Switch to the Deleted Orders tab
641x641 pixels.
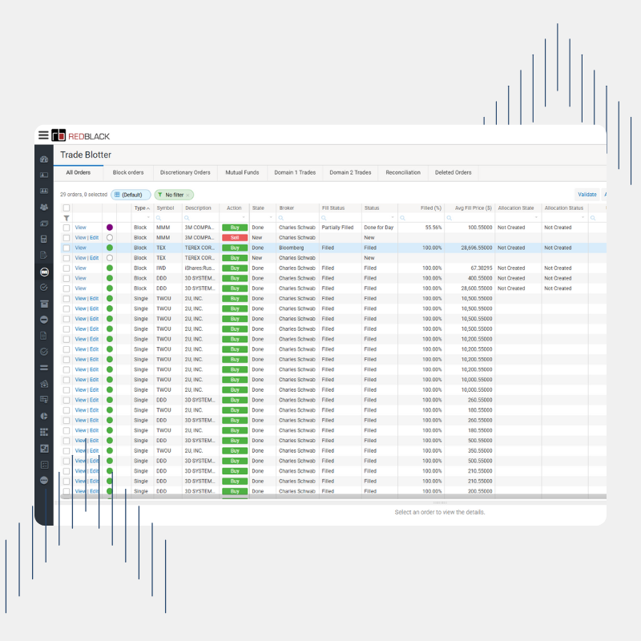[453, 172]
